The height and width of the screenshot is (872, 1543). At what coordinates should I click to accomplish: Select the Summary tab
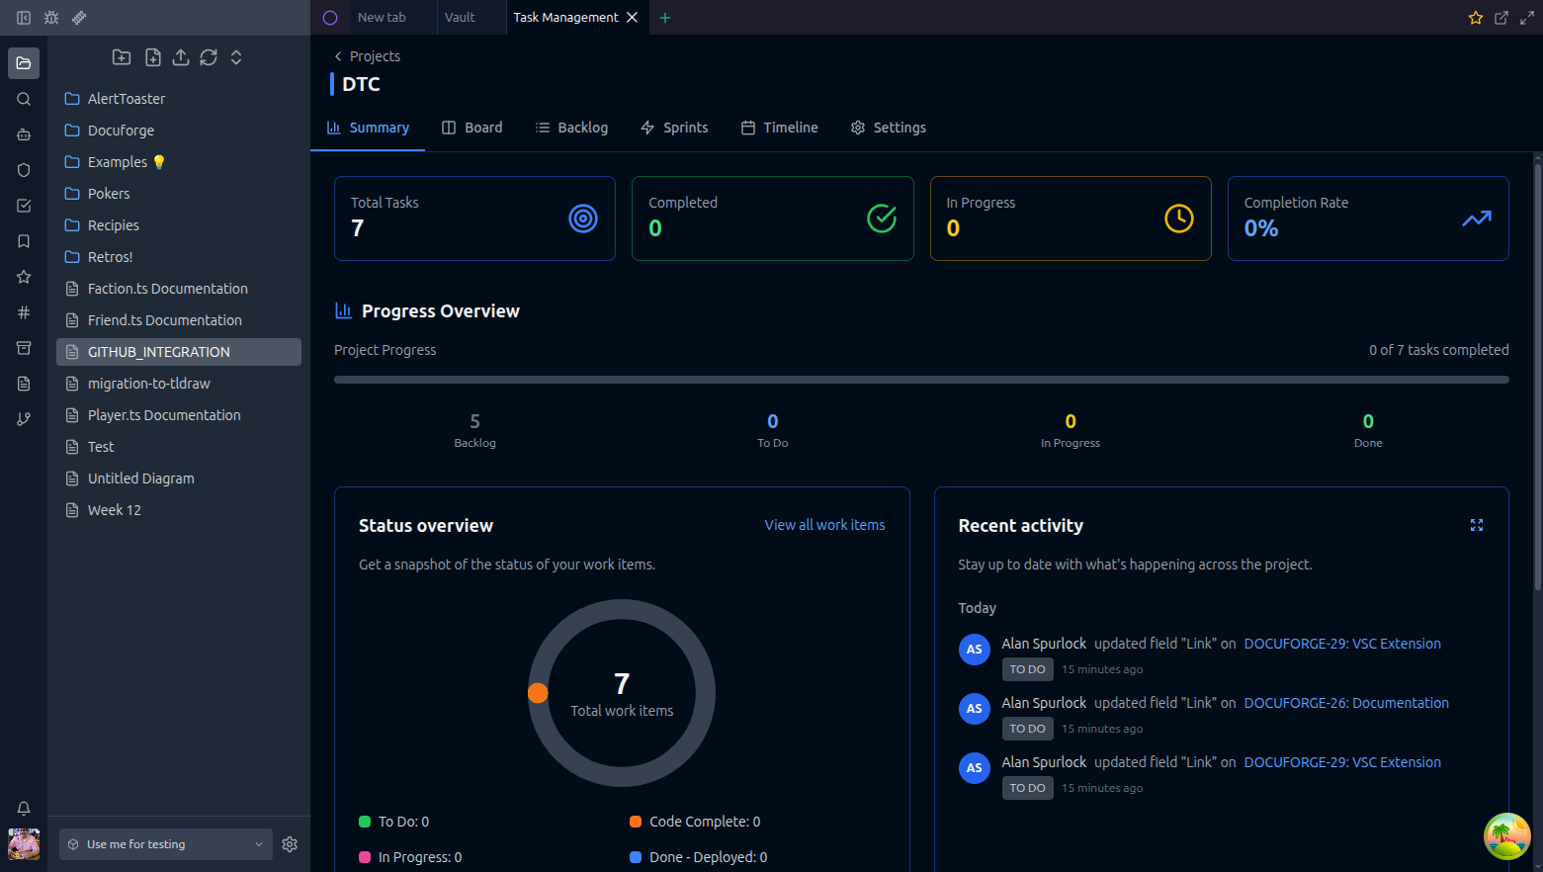point(368,128)
